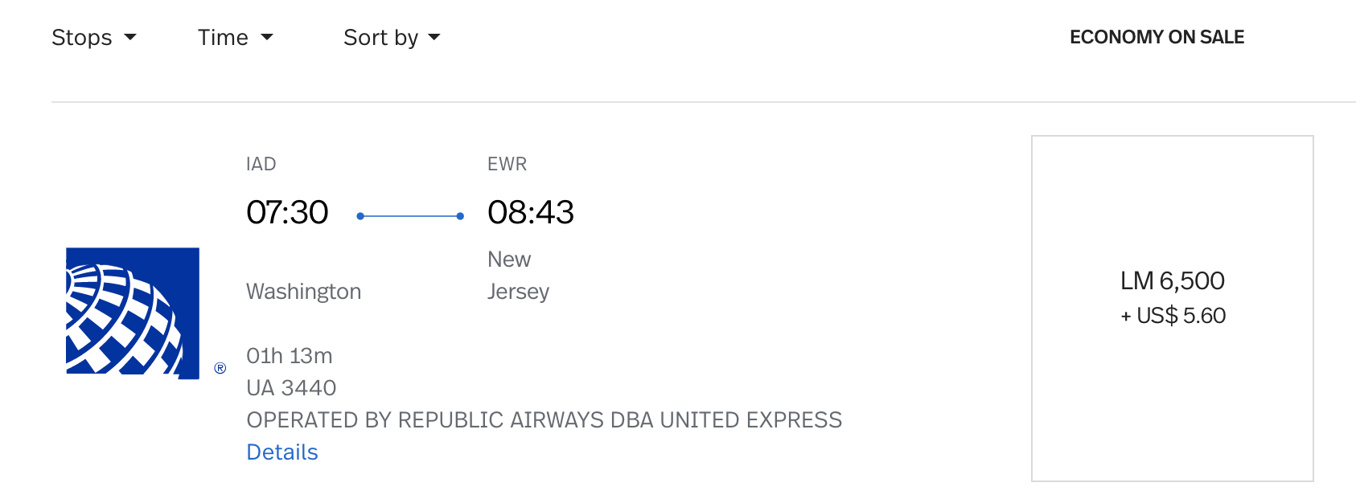This screenshot has width=1356, height=503.
Task: Click the departure dot on the flight line
Action: (361, 215)
